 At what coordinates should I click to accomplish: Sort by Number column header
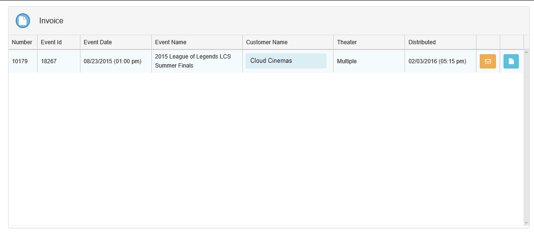point(22,42)
